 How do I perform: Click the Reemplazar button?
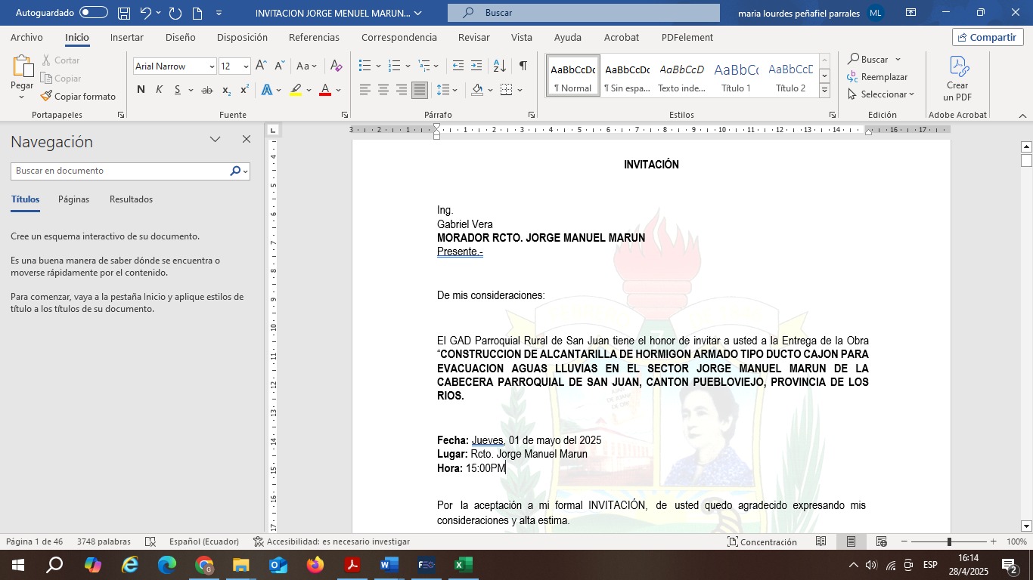pyautogui.click(x=877, y=77)
